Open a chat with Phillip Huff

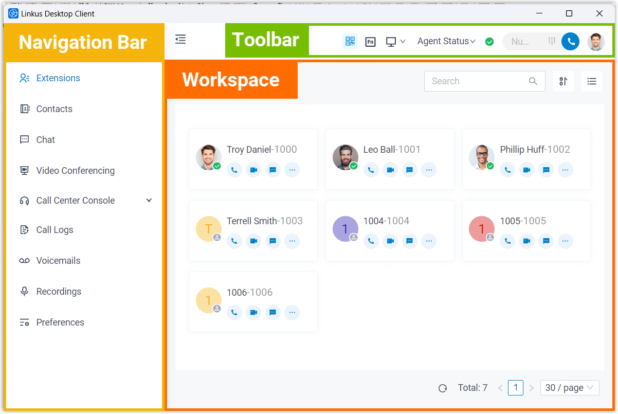pos(547,170)
